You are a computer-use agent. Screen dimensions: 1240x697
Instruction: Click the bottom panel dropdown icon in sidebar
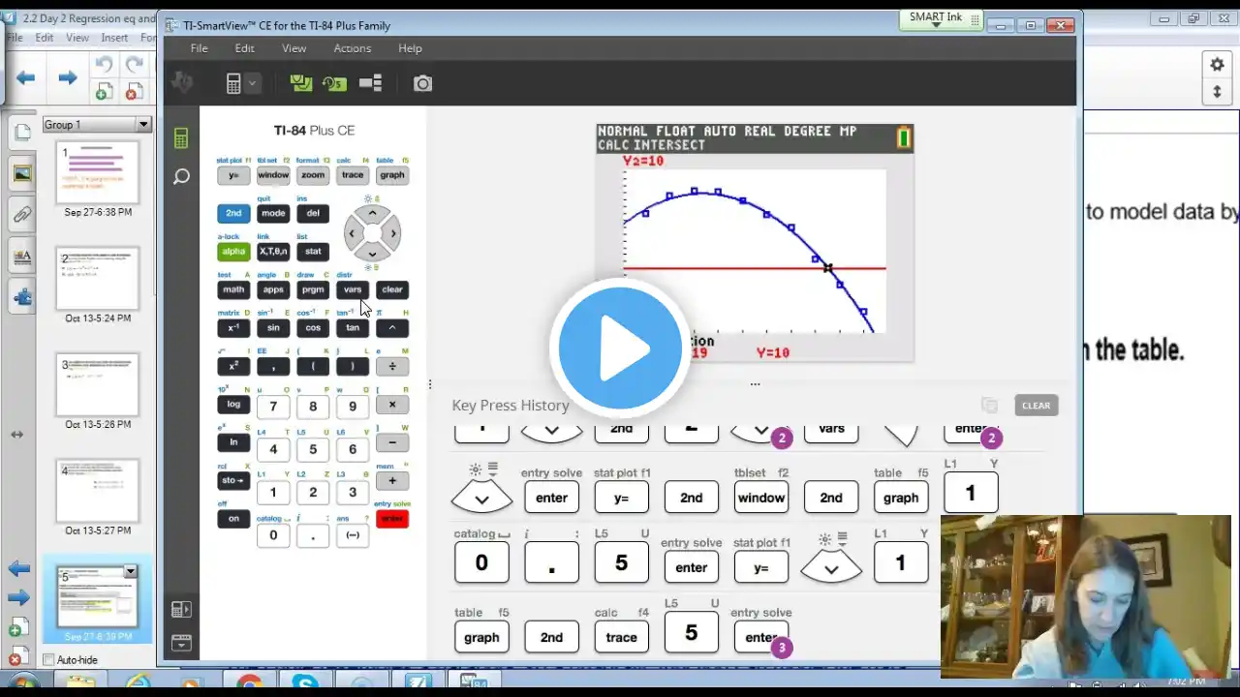point(181,643)
